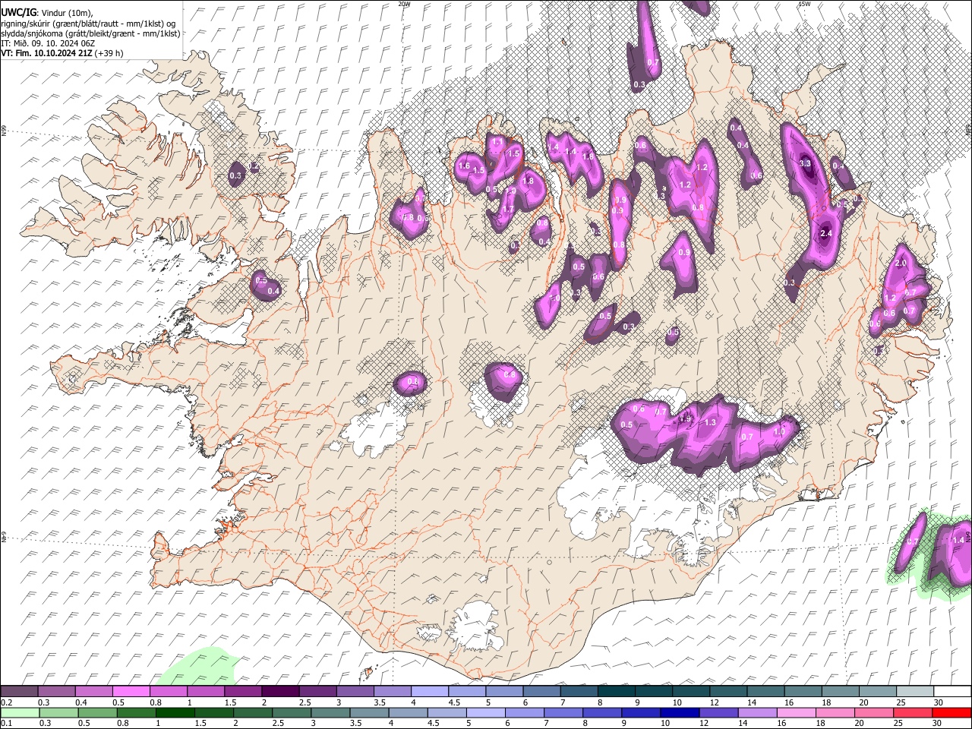Viewport: 972px width, 729px height.
Task: Click the 20W longitude label at top
Action: click(x=404, y=4)
